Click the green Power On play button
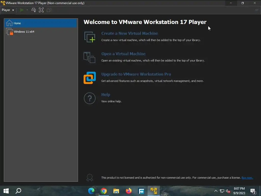 [22, 10]
